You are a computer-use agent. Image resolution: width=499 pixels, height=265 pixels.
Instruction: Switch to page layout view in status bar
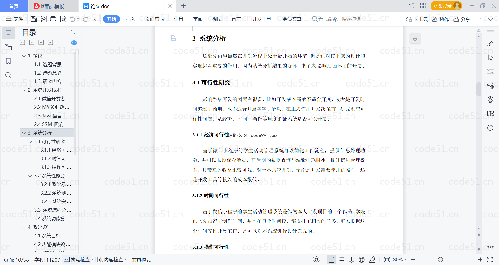click(x=331, y=260)
